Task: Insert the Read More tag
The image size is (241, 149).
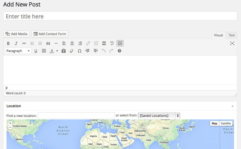Action: coord(104,43)
